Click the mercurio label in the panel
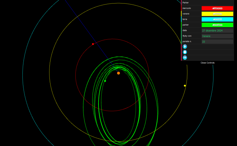The height and width of the screenshot is (146, 237). tap(187, 8)
